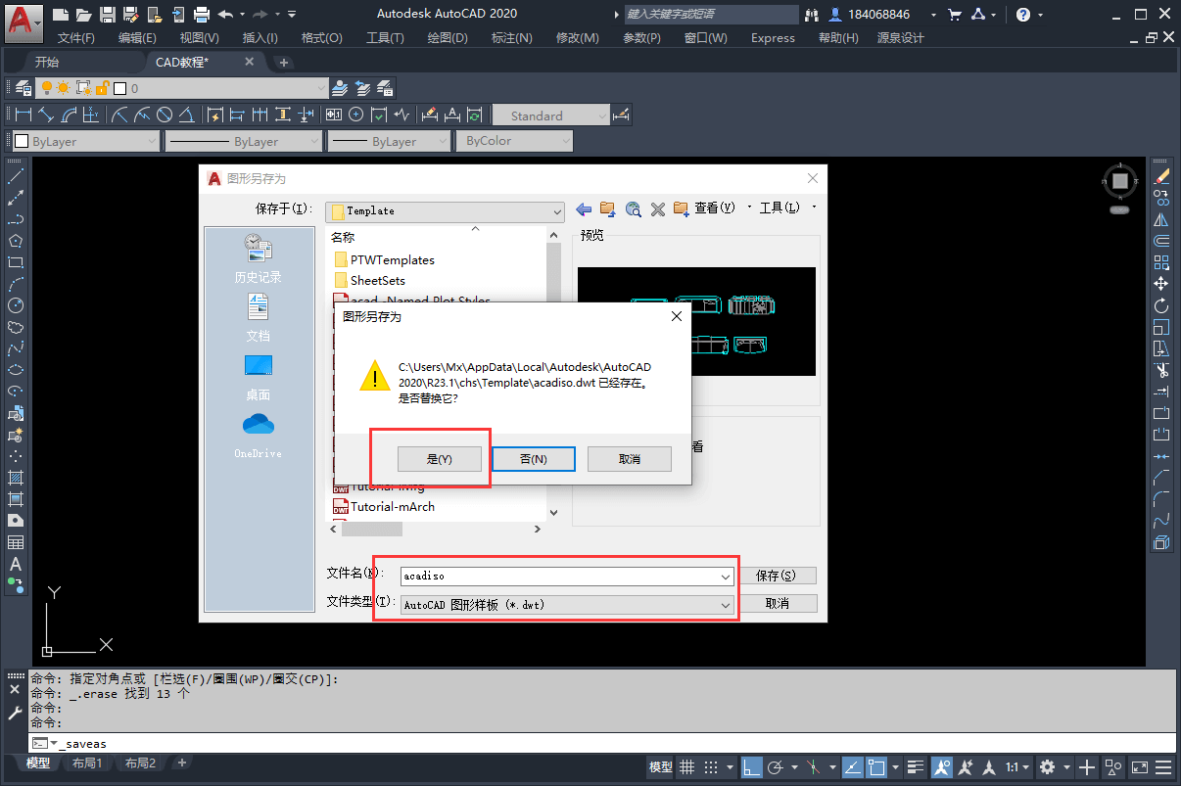Click the Open file icon in quick access toolbar
The height and width of the screenshot is (786, 1181).
click(x=84, y=14)
